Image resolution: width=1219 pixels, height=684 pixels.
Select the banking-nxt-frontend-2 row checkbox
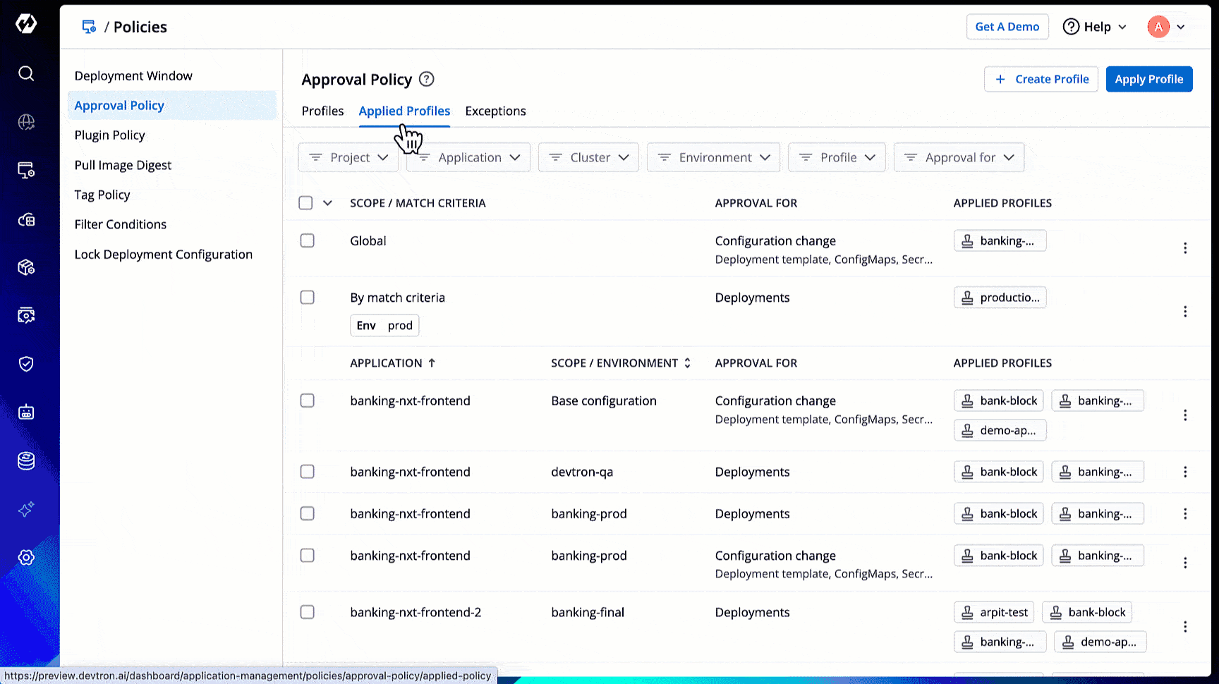[307, 612]
